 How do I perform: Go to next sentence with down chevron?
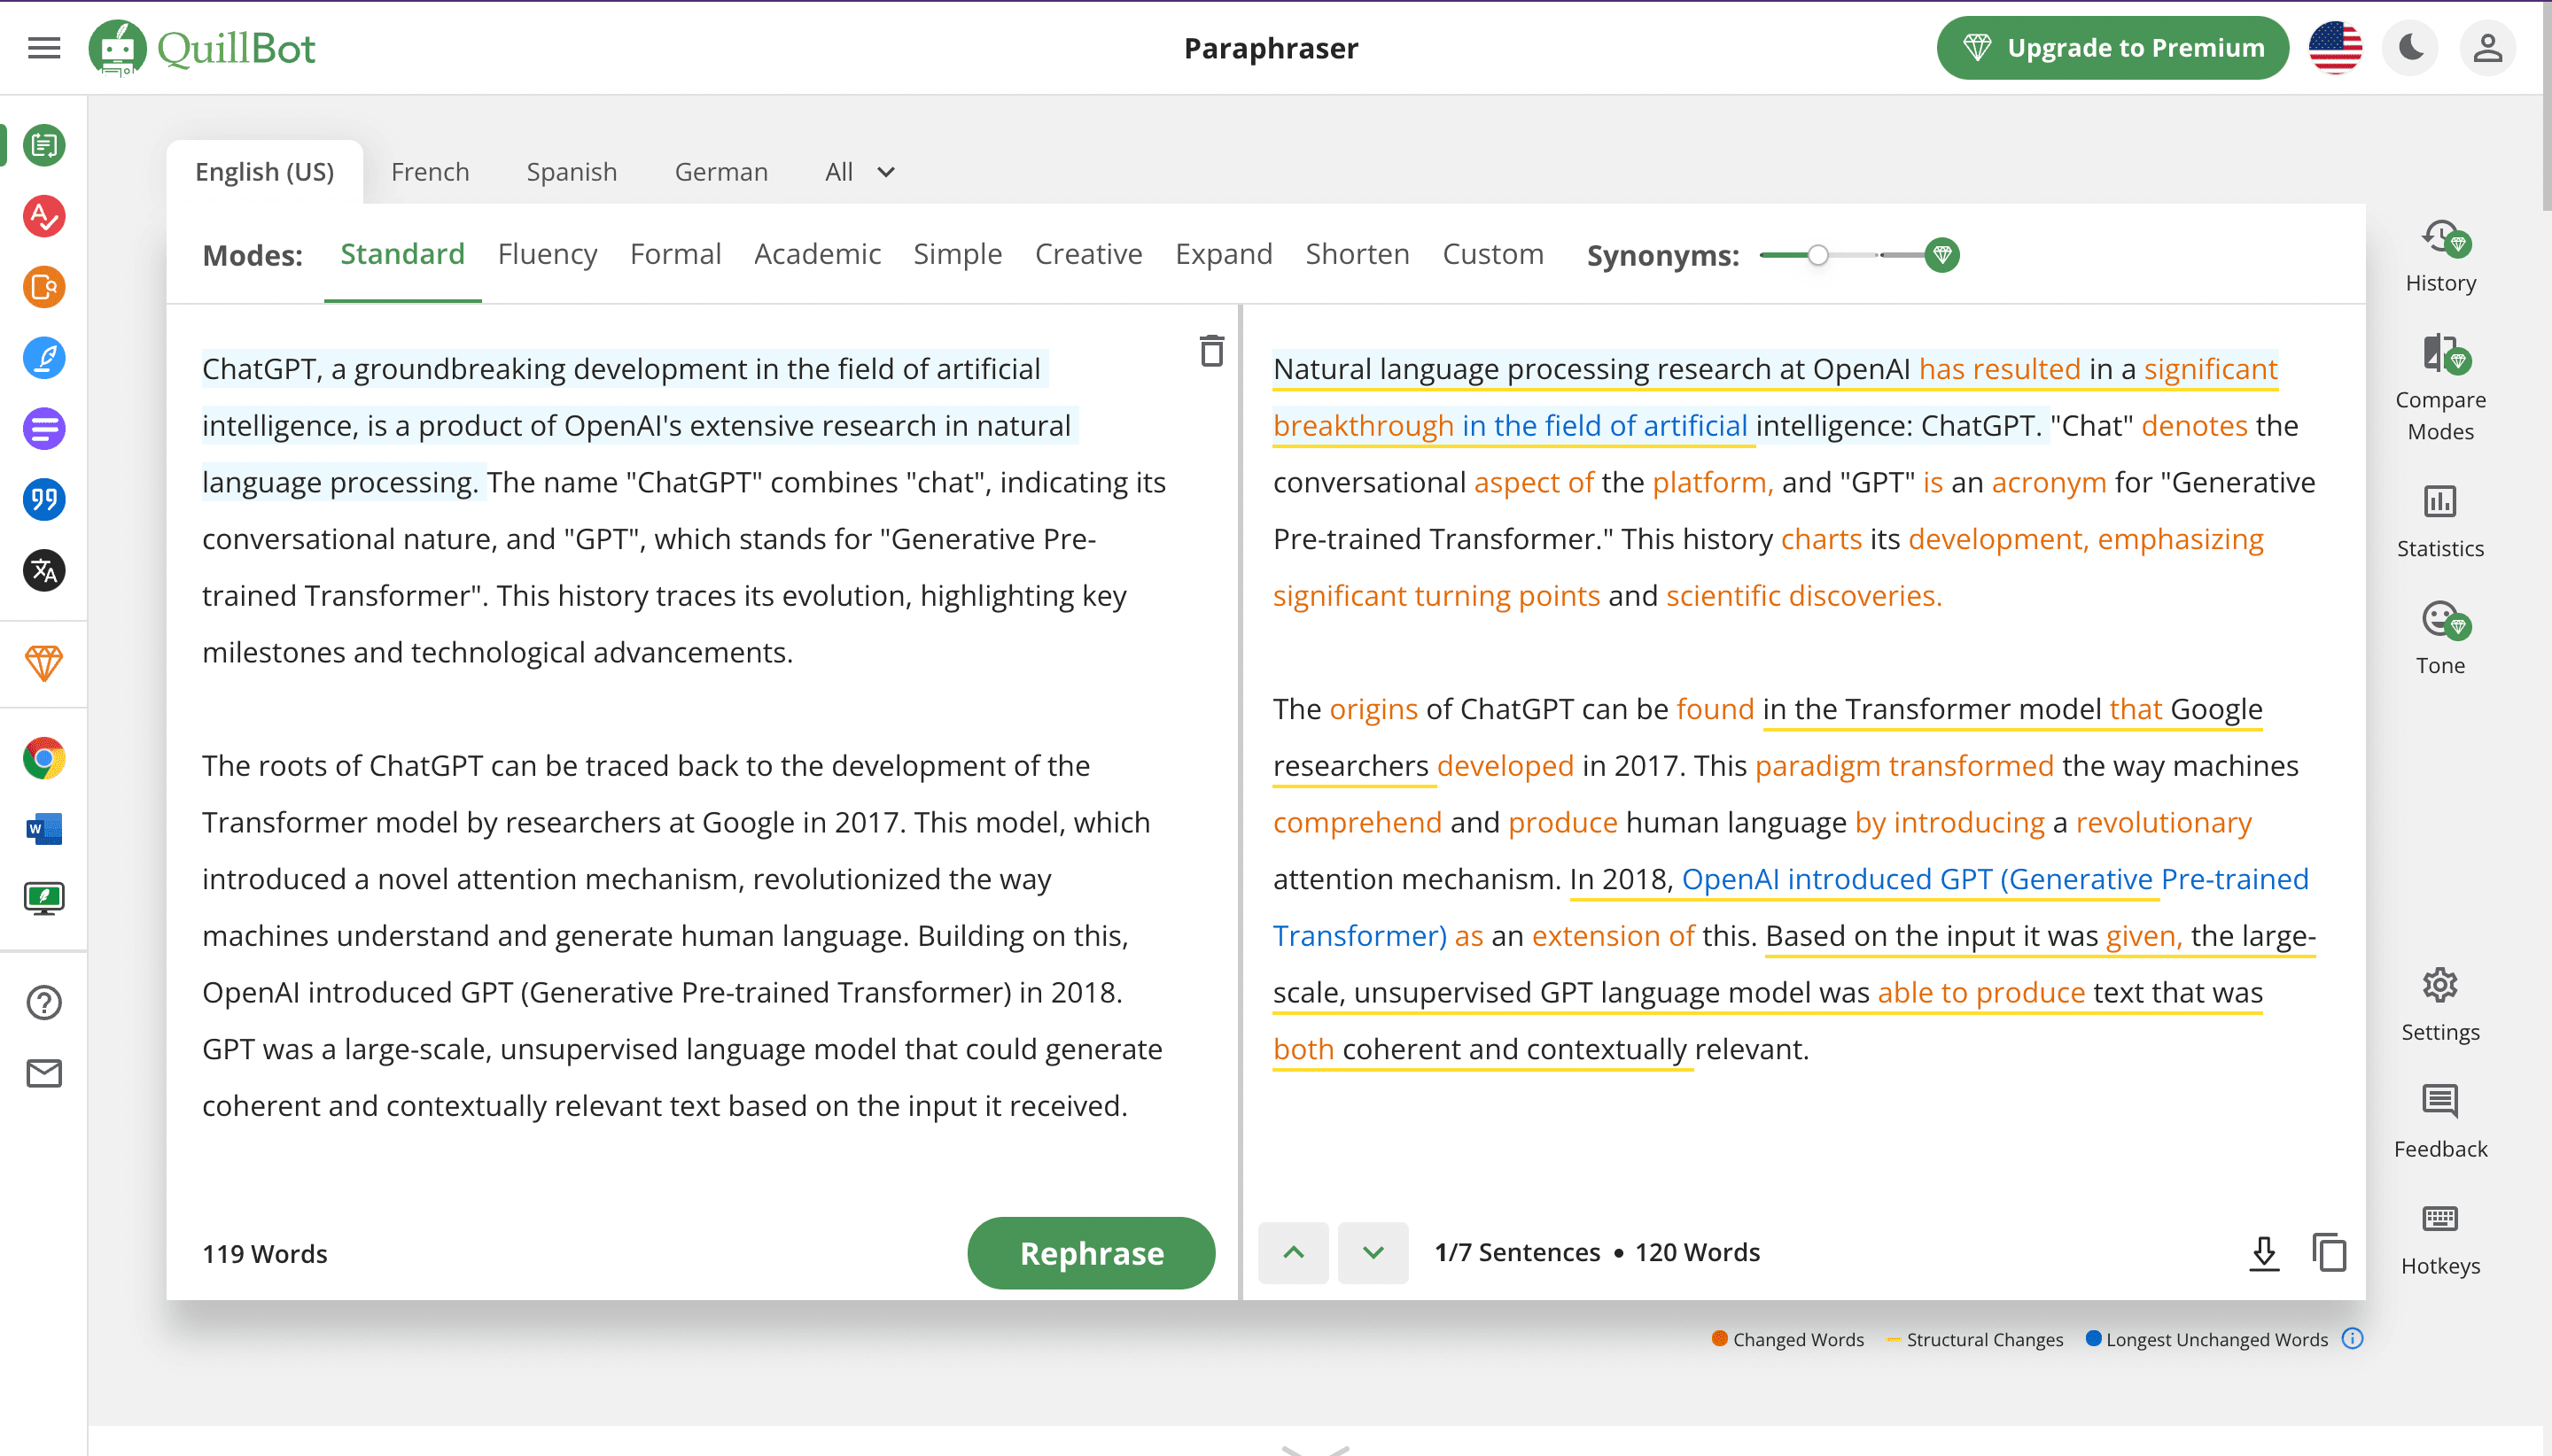1373,1253
